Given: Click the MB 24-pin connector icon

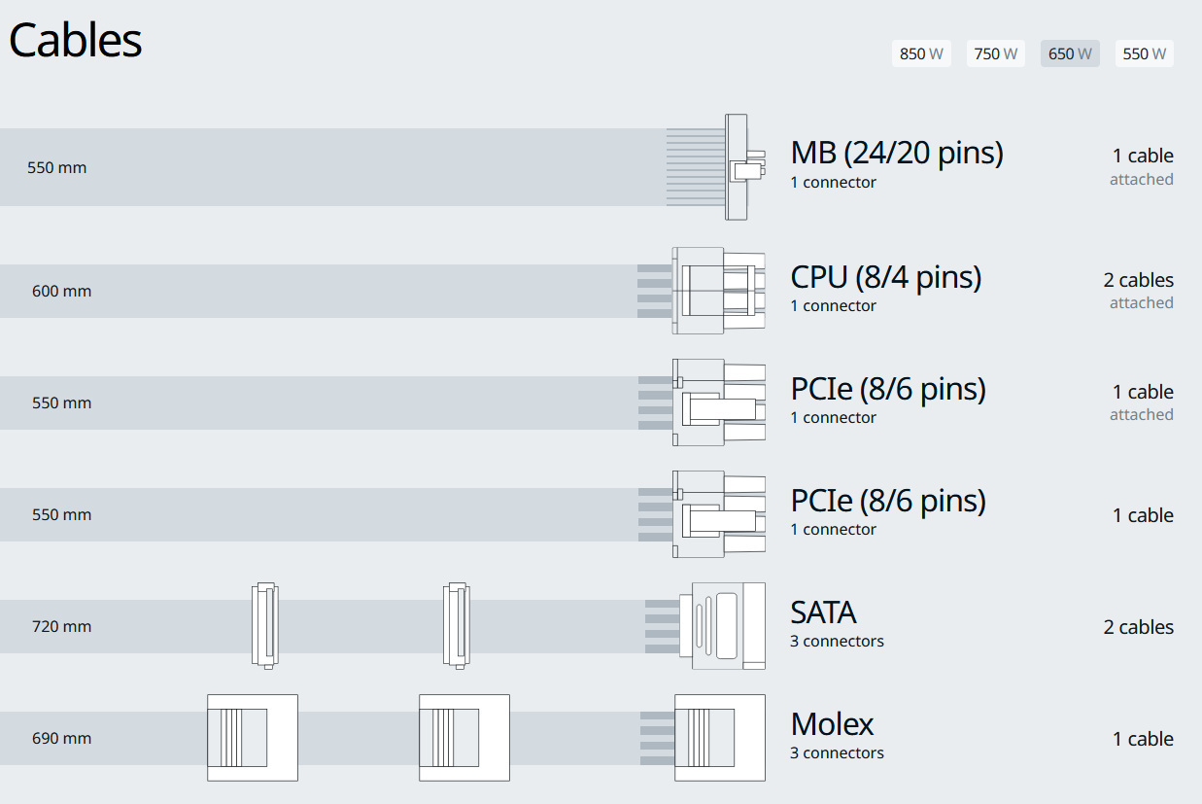Looking at the screenshot, I should 738,167.
